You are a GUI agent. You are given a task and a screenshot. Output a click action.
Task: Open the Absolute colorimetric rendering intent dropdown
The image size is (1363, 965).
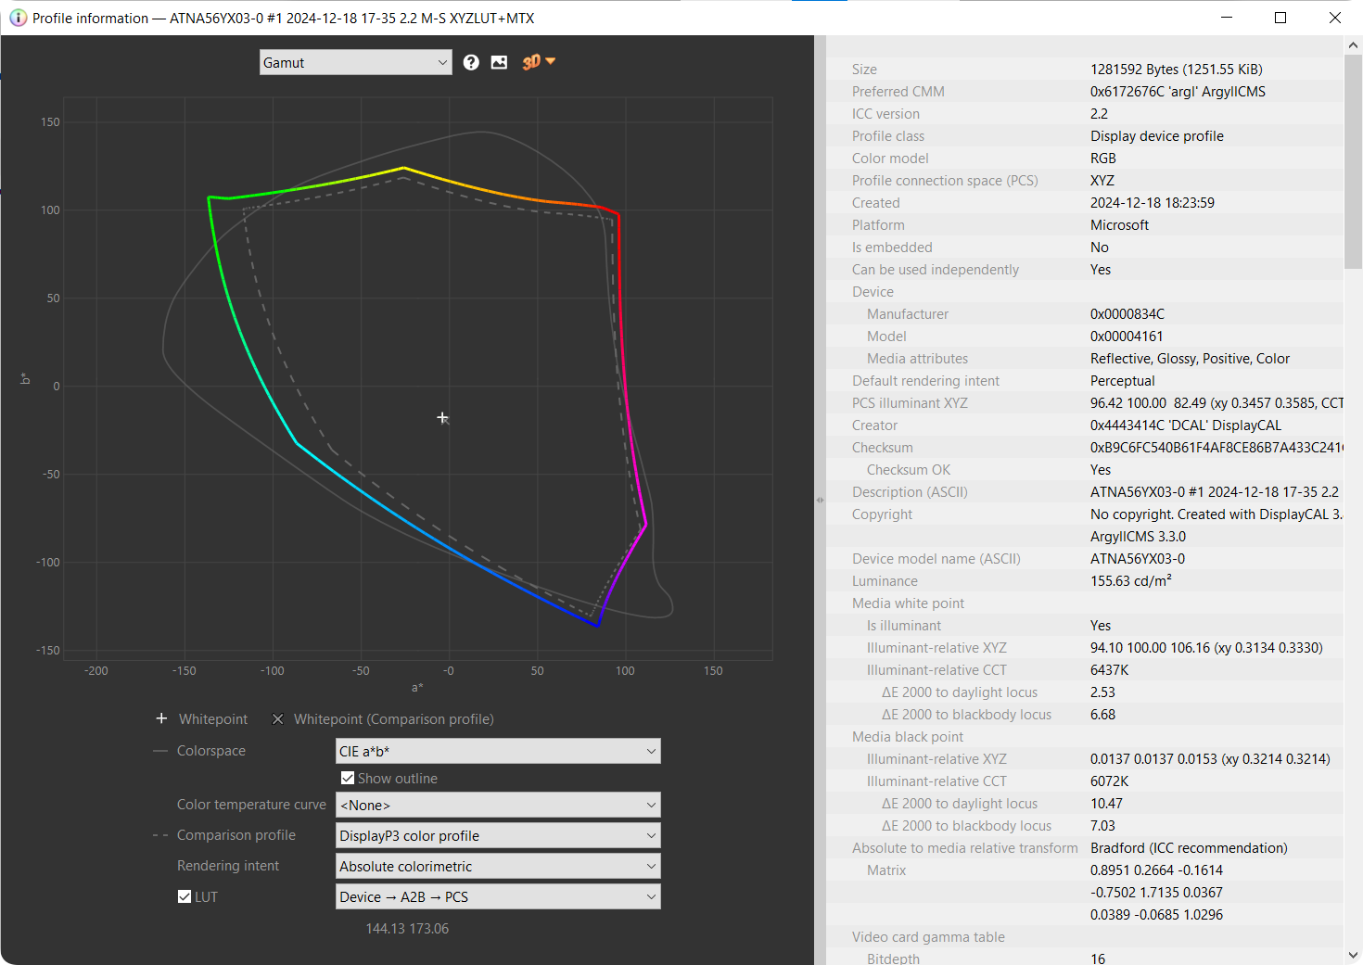click(x=497, y=866)
